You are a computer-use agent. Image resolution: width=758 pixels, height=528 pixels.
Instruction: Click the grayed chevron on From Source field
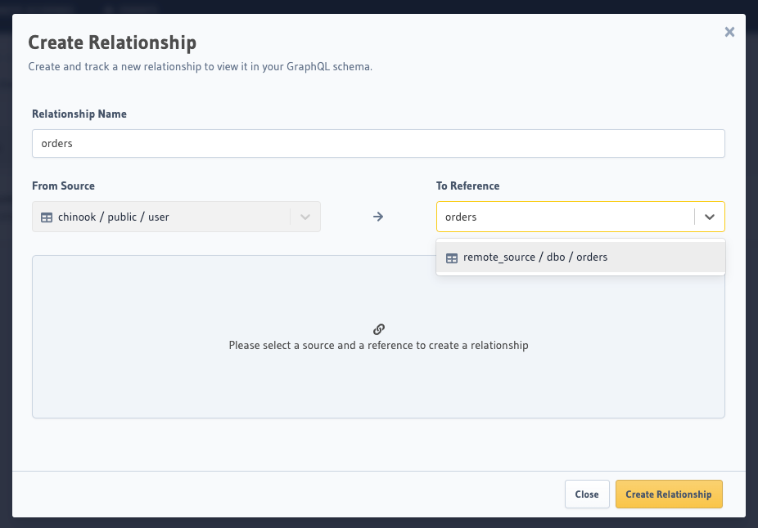pos(305,216)
